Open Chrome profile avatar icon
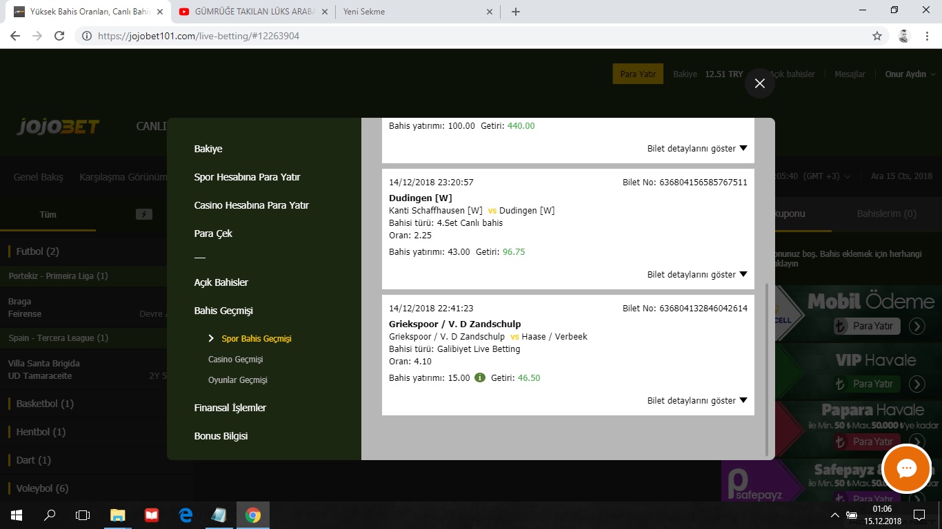This screenshot has height=529, width=942. point(904,36)
